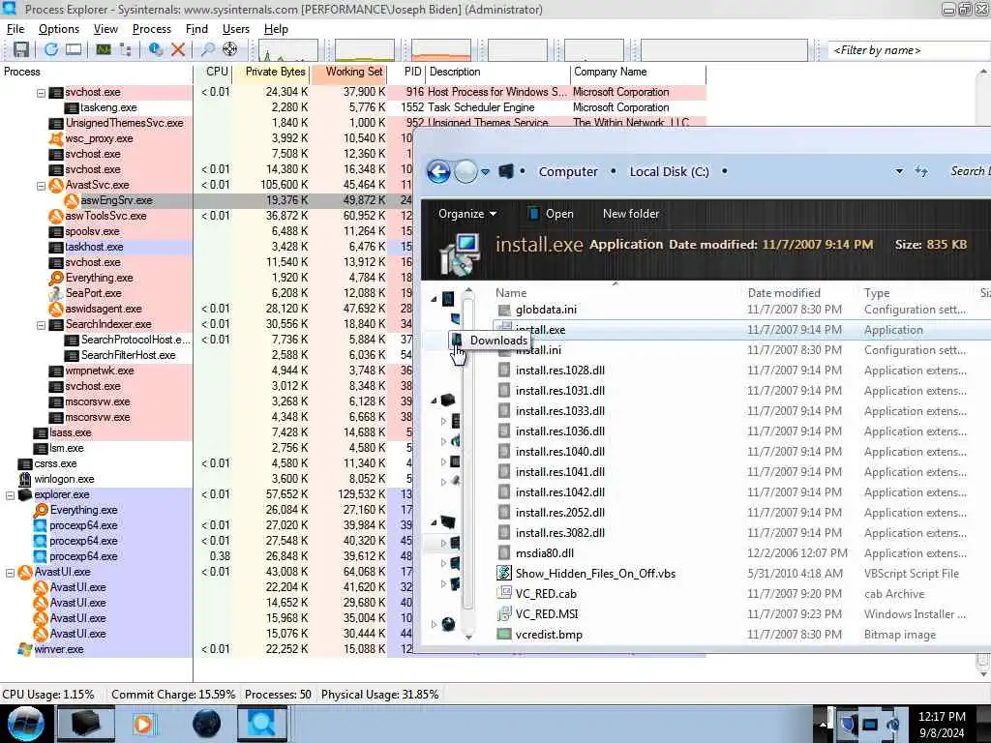Image resolution: width=991 pixels, height=743 pixels.
Task: Show hidden tray icons arrow
Action: click(x=823, y=724)
